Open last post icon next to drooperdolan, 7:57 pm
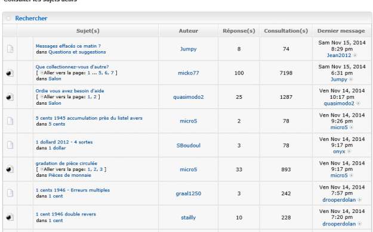The image size is (373, 232). coord(359,200)
